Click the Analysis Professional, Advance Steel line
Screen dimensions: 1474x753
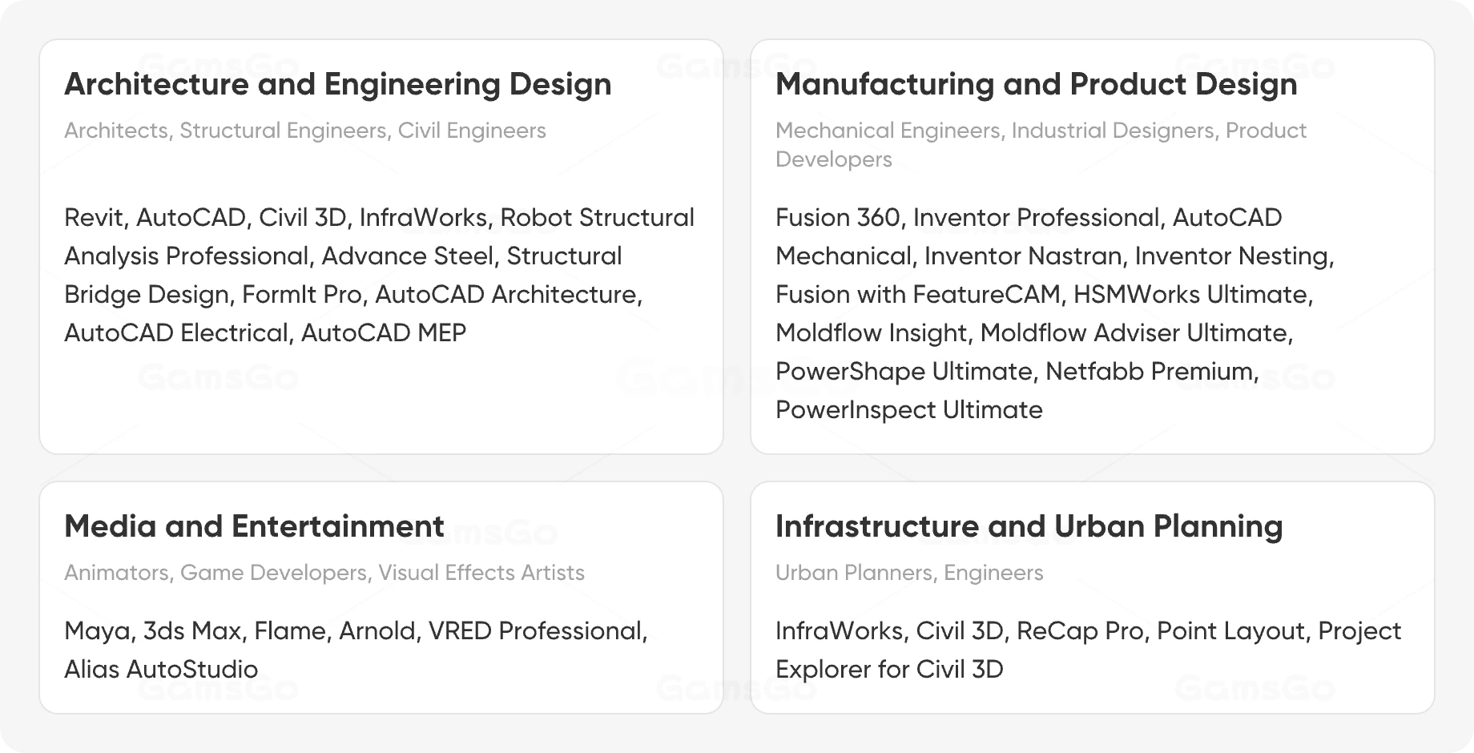coord(343,256)
